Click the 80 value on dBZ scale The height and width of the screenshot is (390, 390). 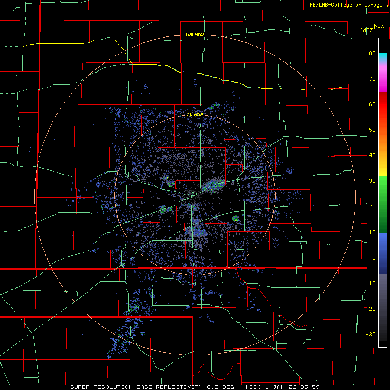point(372,53)
